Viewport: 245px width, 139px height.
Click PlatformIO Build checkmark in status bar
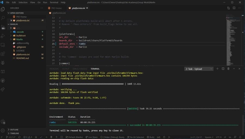[x=41, y=137]
